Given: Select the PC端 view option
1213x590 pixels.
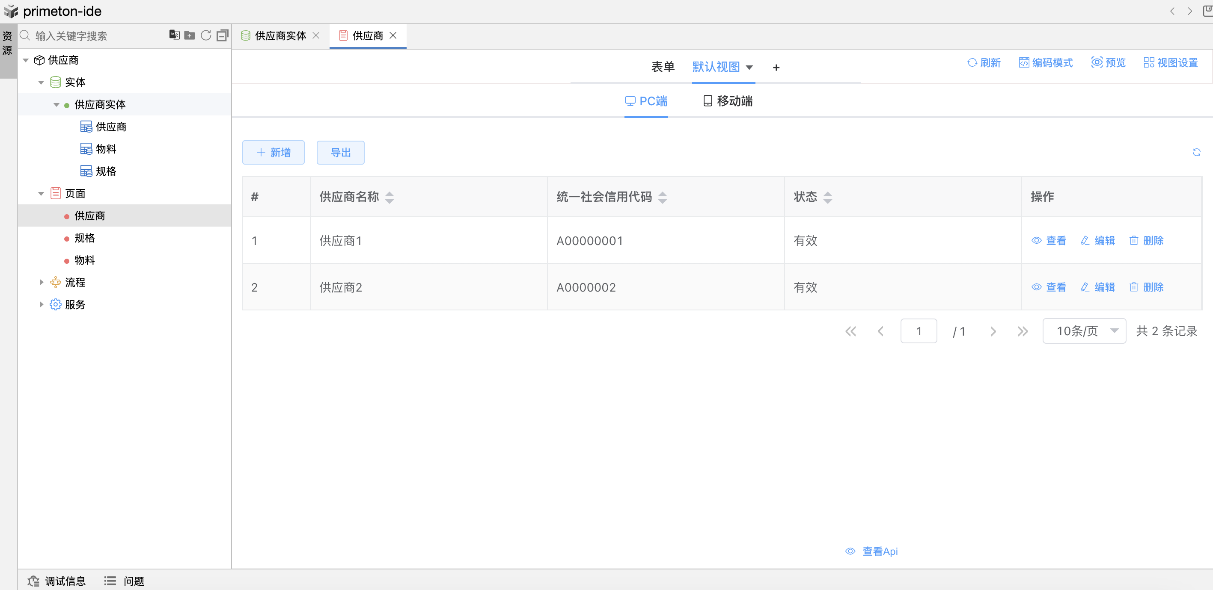Looking at the screenshot, I should click(x=646, y=101).
